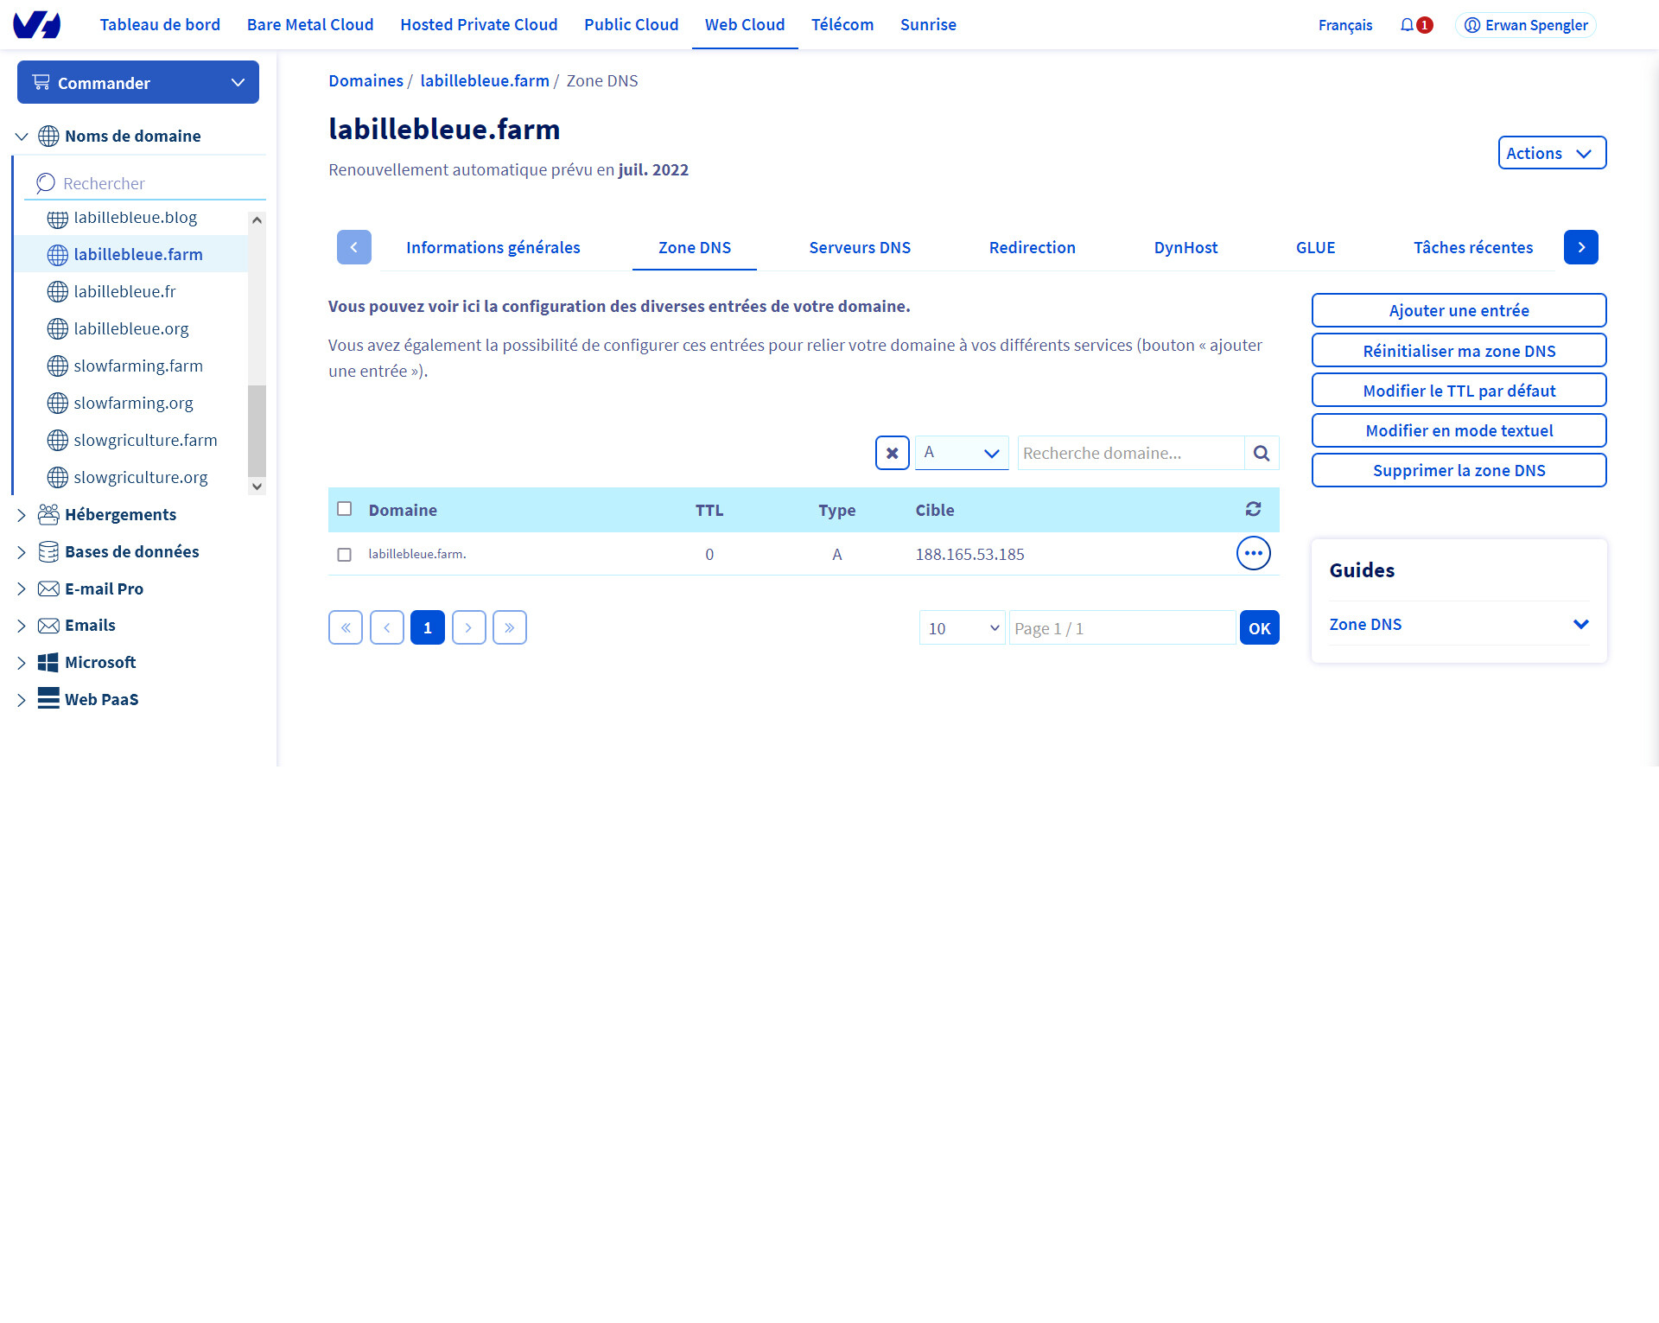This screenshot has width=1659, height=1323.
Task: Click Modifier le TTL par défaut
Action: [1459, 391]
